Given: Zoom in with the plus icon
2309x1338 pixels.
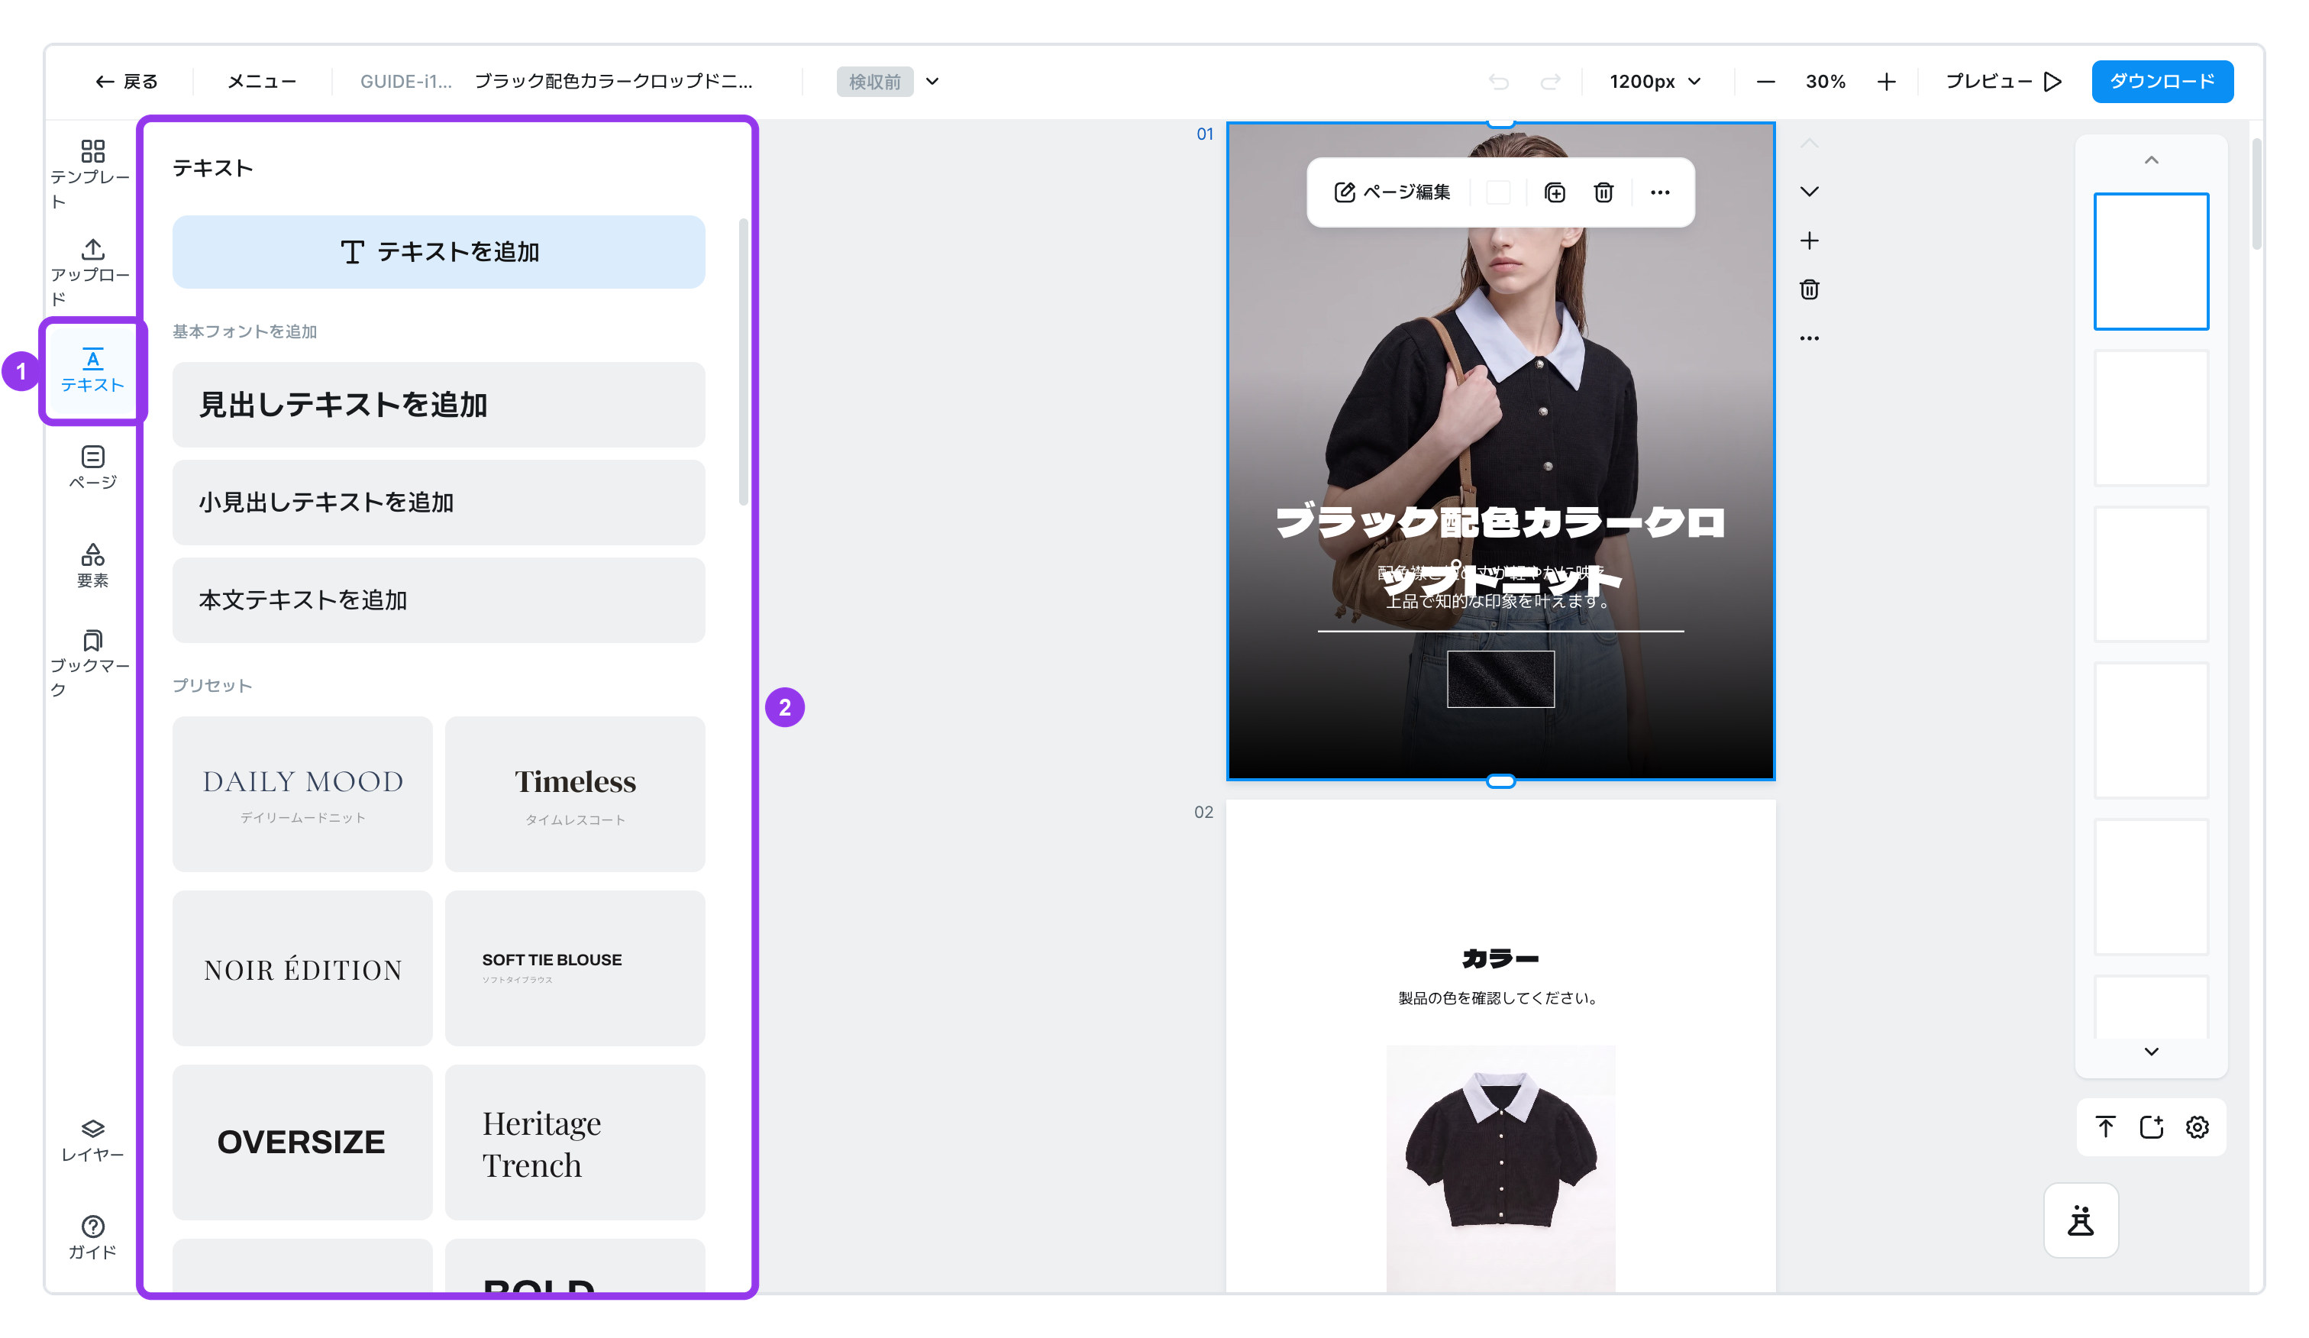Looking at the screenshot, I should [1887, 82].
